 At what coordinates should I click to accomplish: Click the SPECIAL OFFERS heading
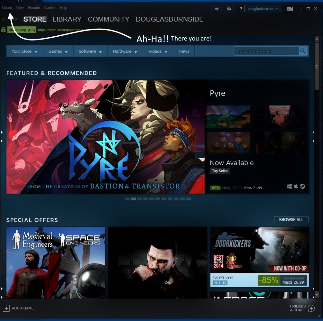pos(32,220)
